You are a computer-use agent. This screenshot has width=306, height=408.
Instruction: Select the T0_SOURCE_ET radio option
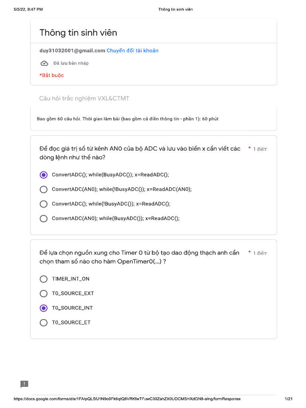pyautogui.click(x=44, y=322)
